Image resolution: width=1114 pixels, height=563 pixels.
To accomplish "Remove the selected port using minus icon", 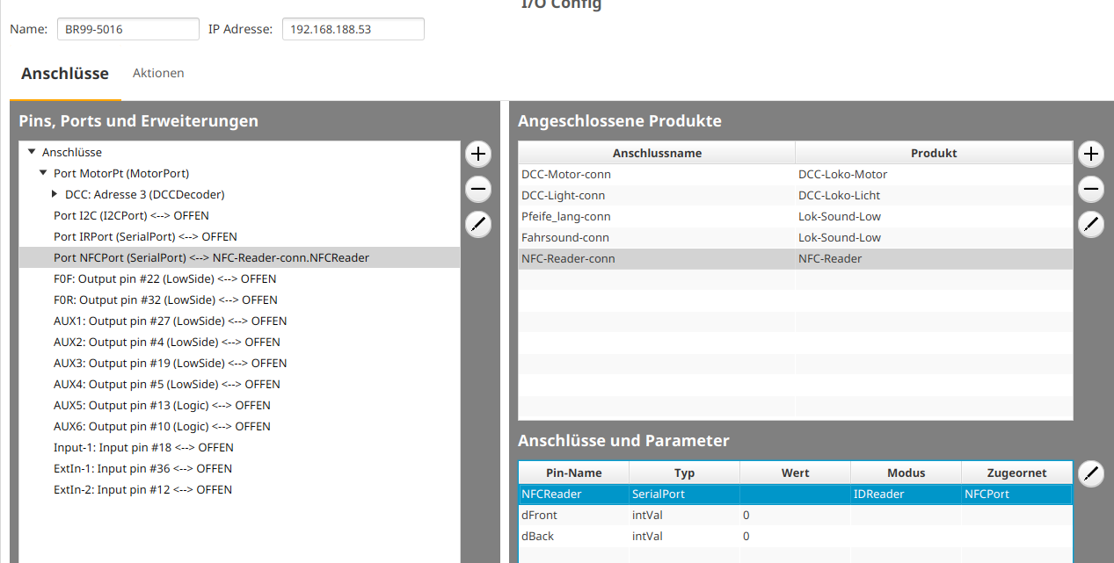I will pyautogui.click(x=477, y=189).
